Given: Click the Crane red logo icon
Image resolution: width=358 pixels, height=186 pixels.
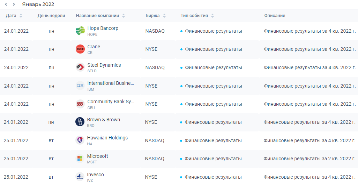Looking at the screenshot, I should pyautogui.click(x=80, y=49).
